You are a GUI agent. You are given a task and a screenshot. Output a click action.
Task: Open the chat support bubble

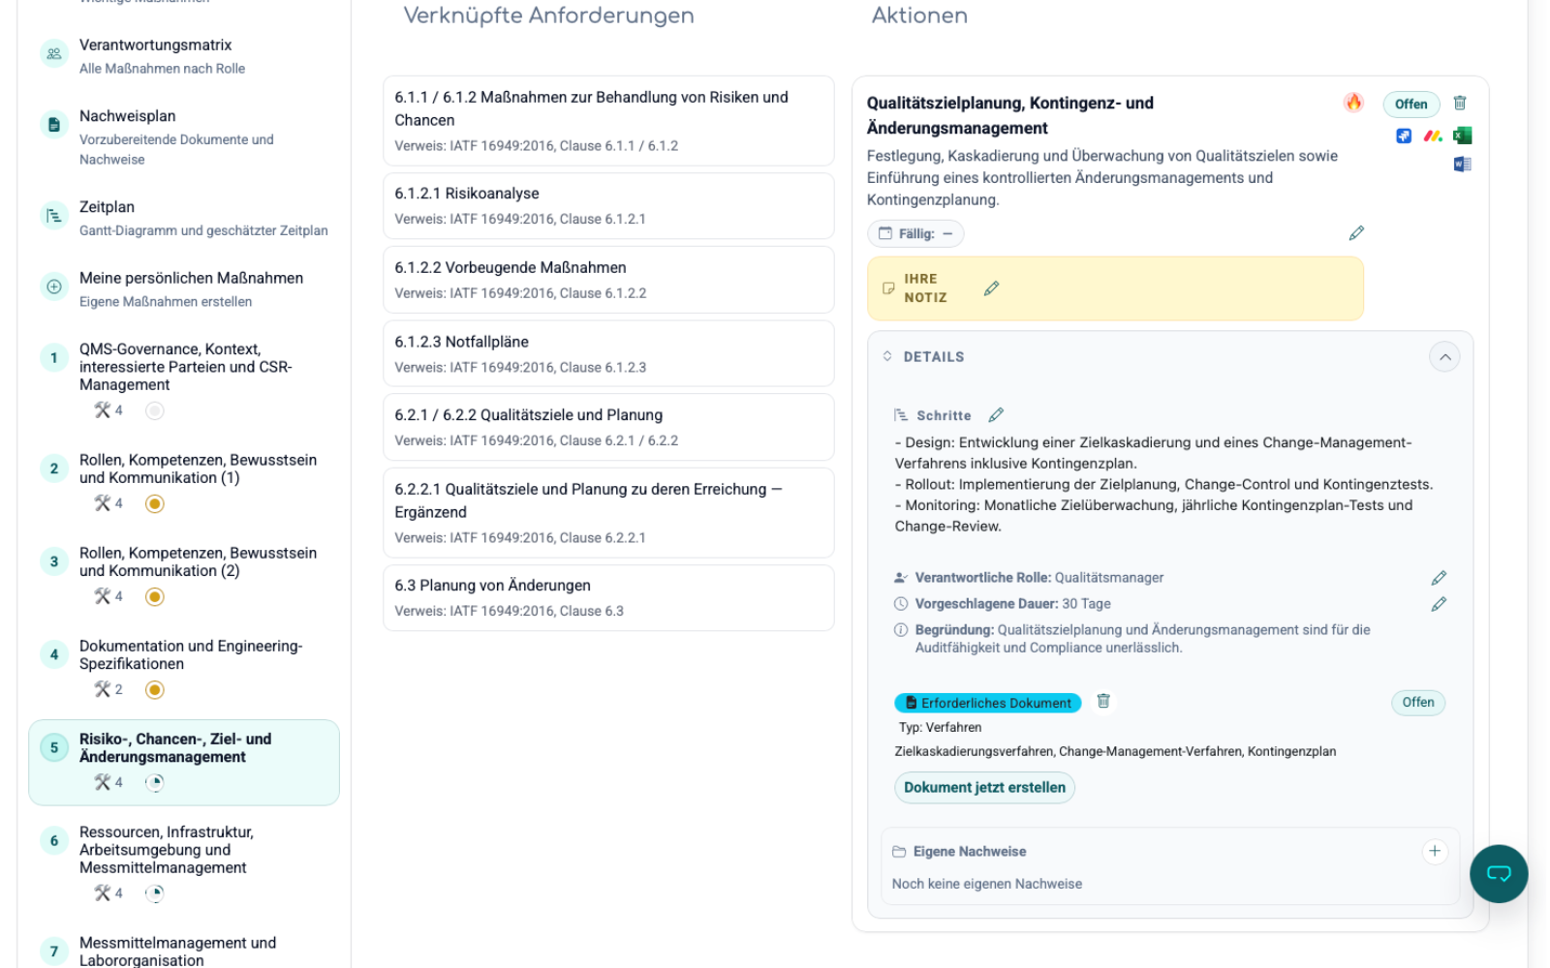(x=1498, y=873)
